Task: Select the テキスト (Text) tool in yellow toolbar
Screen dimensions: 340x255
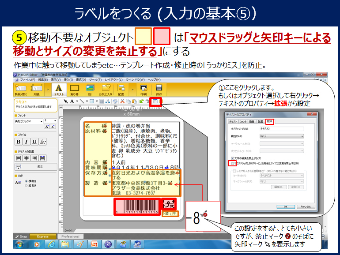Action: [59, 90]
